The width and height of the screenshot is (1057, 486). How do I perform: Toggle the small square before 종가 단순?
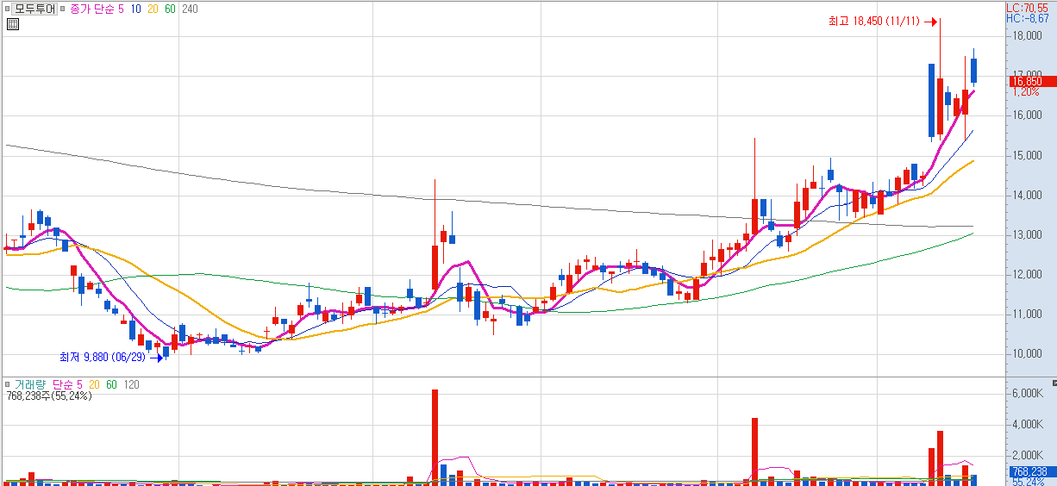point(64,9)
